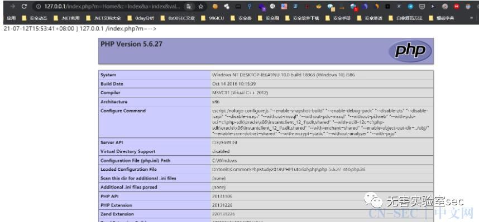Open the .NET文档大全 bookmark folder
This screenshot has width=479, height=222.
(x=103, y=18)
